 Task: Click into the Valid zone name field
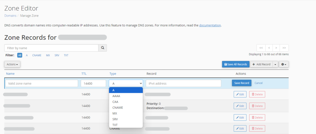[42, 83]
